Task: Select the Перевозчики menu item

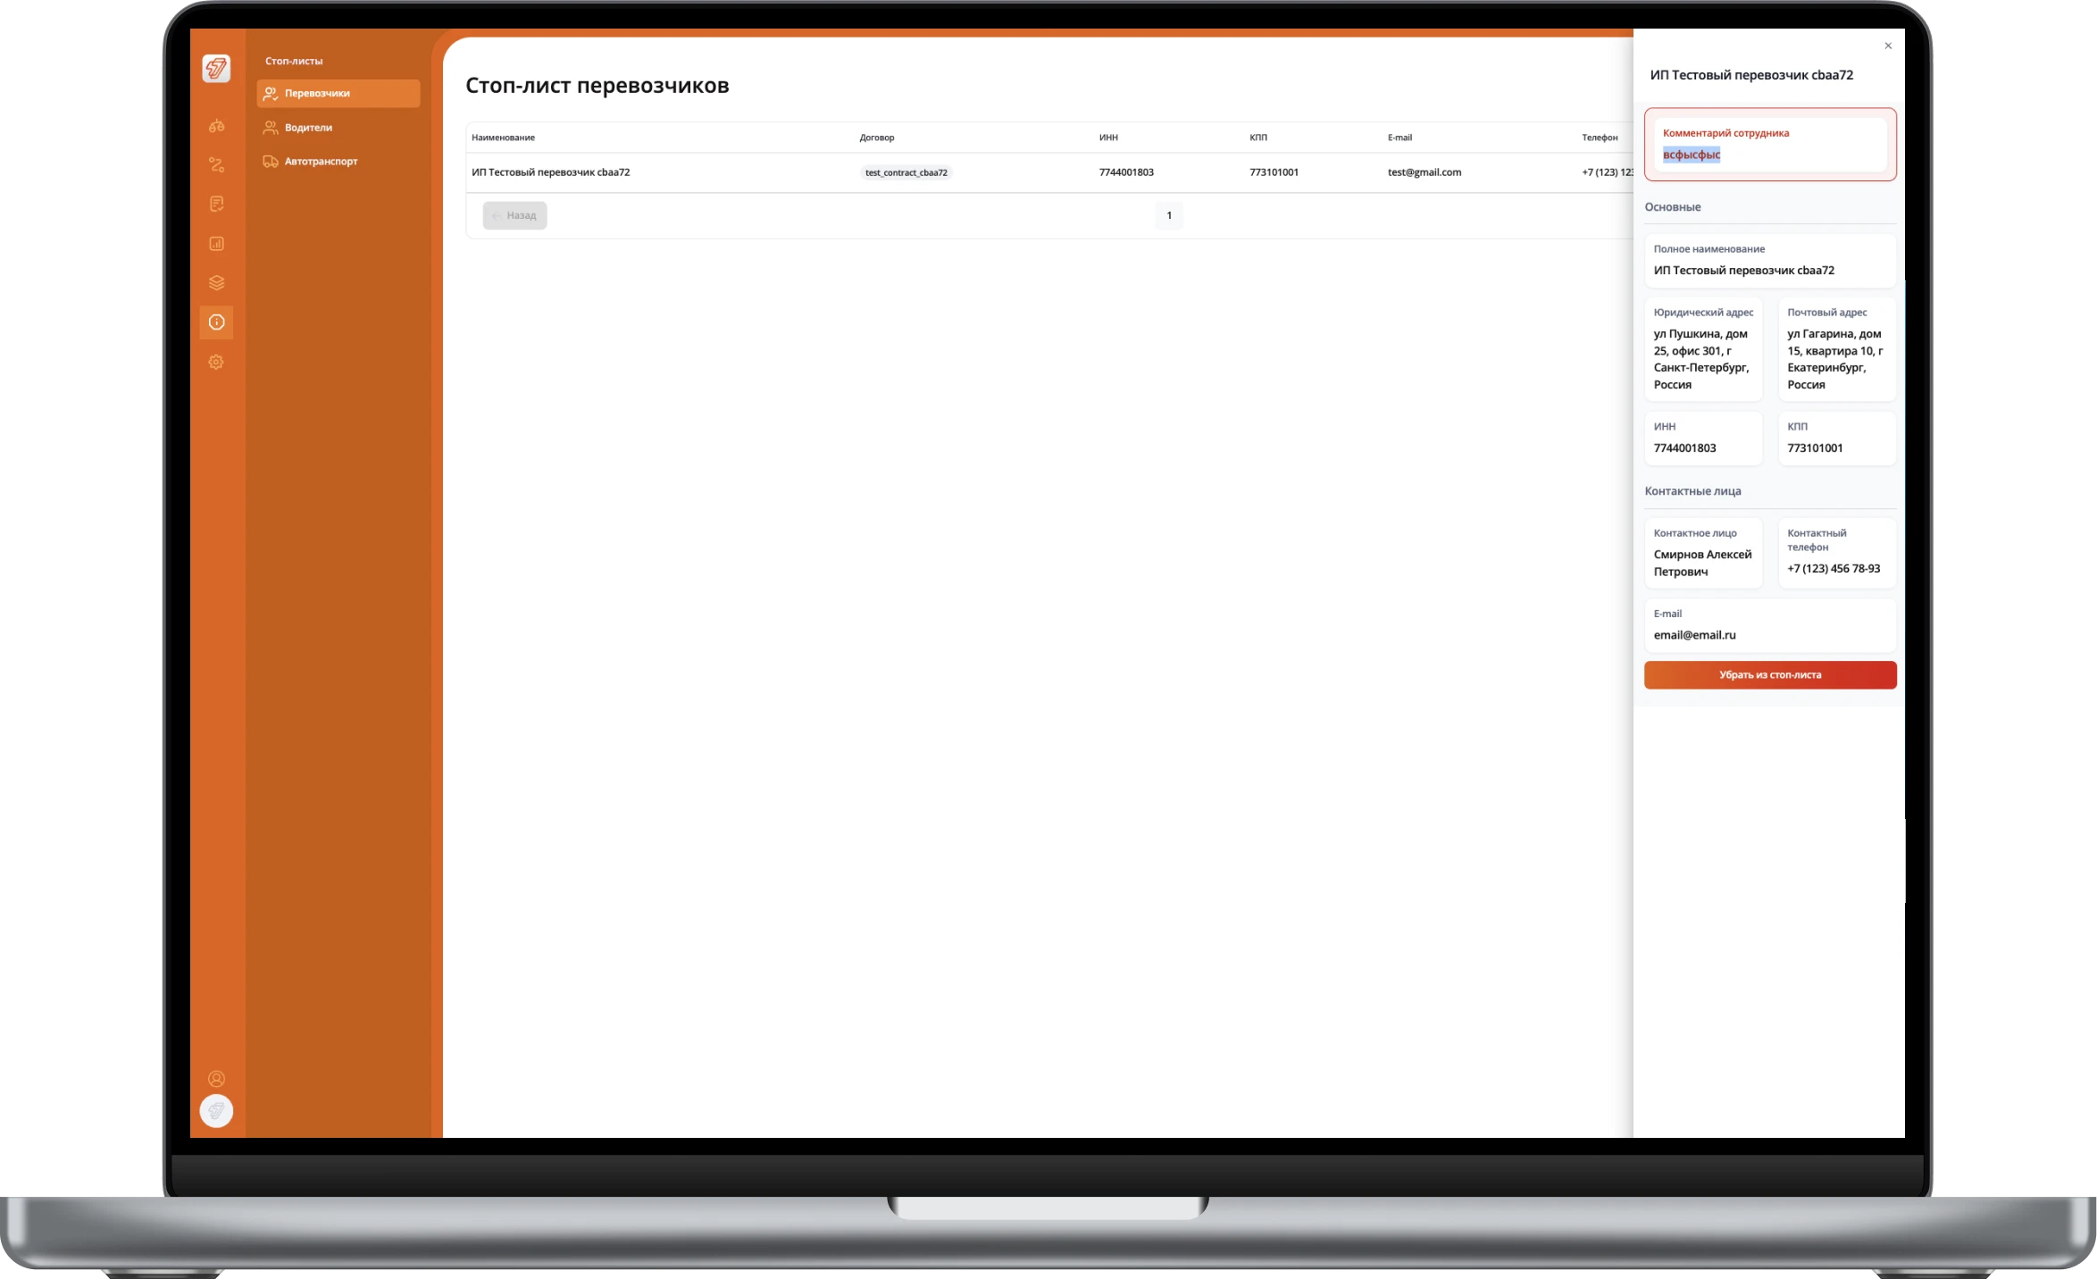Action: [x=338, y=93]
